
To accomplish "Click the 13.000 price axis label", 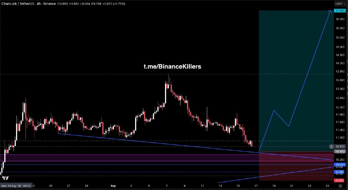I will [x=340, y=89].
